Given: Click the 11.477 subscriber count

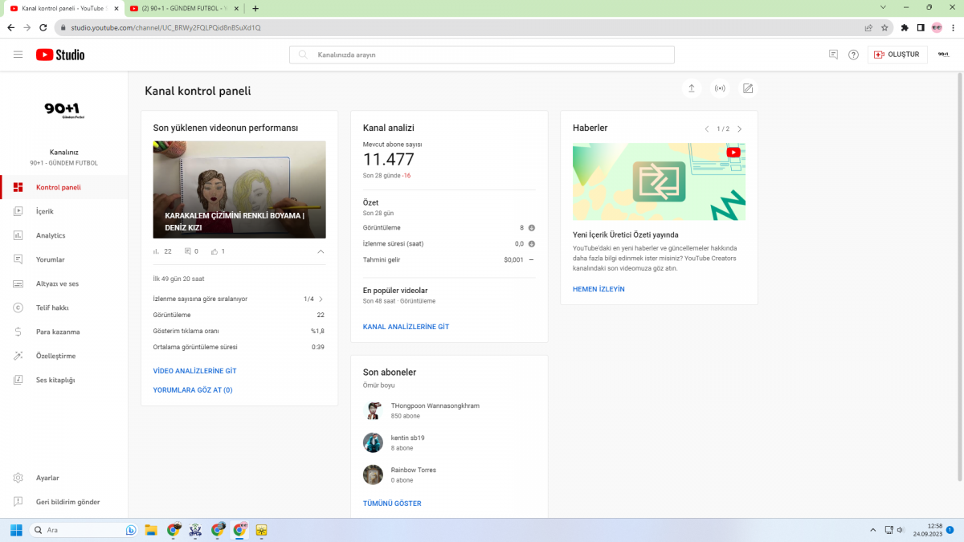Looking at the screenshot, I should coord(389,159).
